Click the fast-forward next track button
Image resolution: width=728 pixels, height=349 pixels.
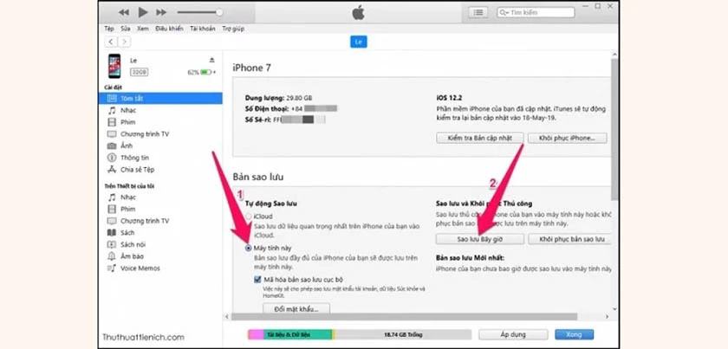point(161,12)
